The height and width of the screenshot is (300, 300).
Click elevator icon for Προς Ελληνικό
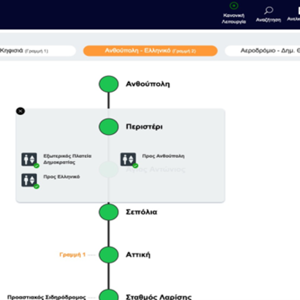click(x=29, y=180)
